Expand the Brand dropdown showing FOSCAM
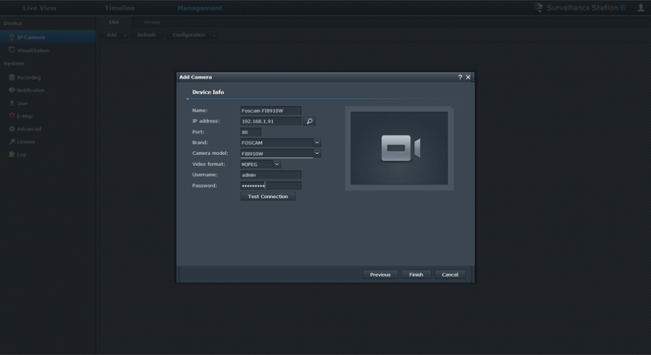Screen dimensions: 651x355 (316, 143)
